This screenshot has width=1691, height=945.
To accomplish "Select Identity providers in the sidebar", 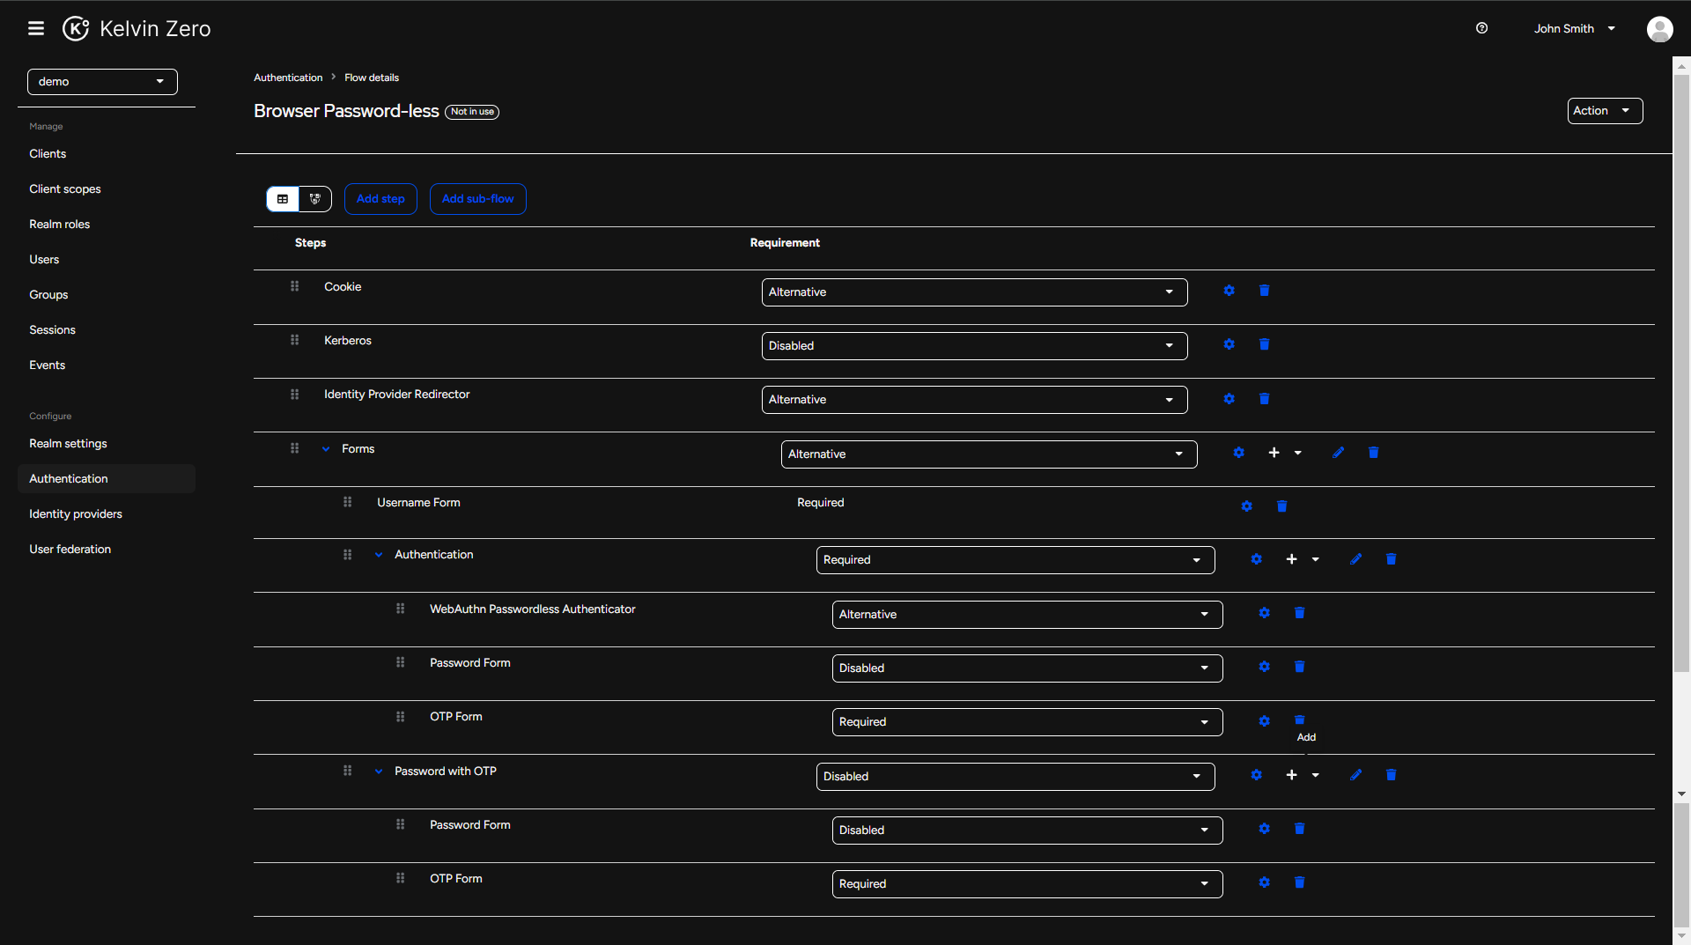I will [x=76, y=513].
